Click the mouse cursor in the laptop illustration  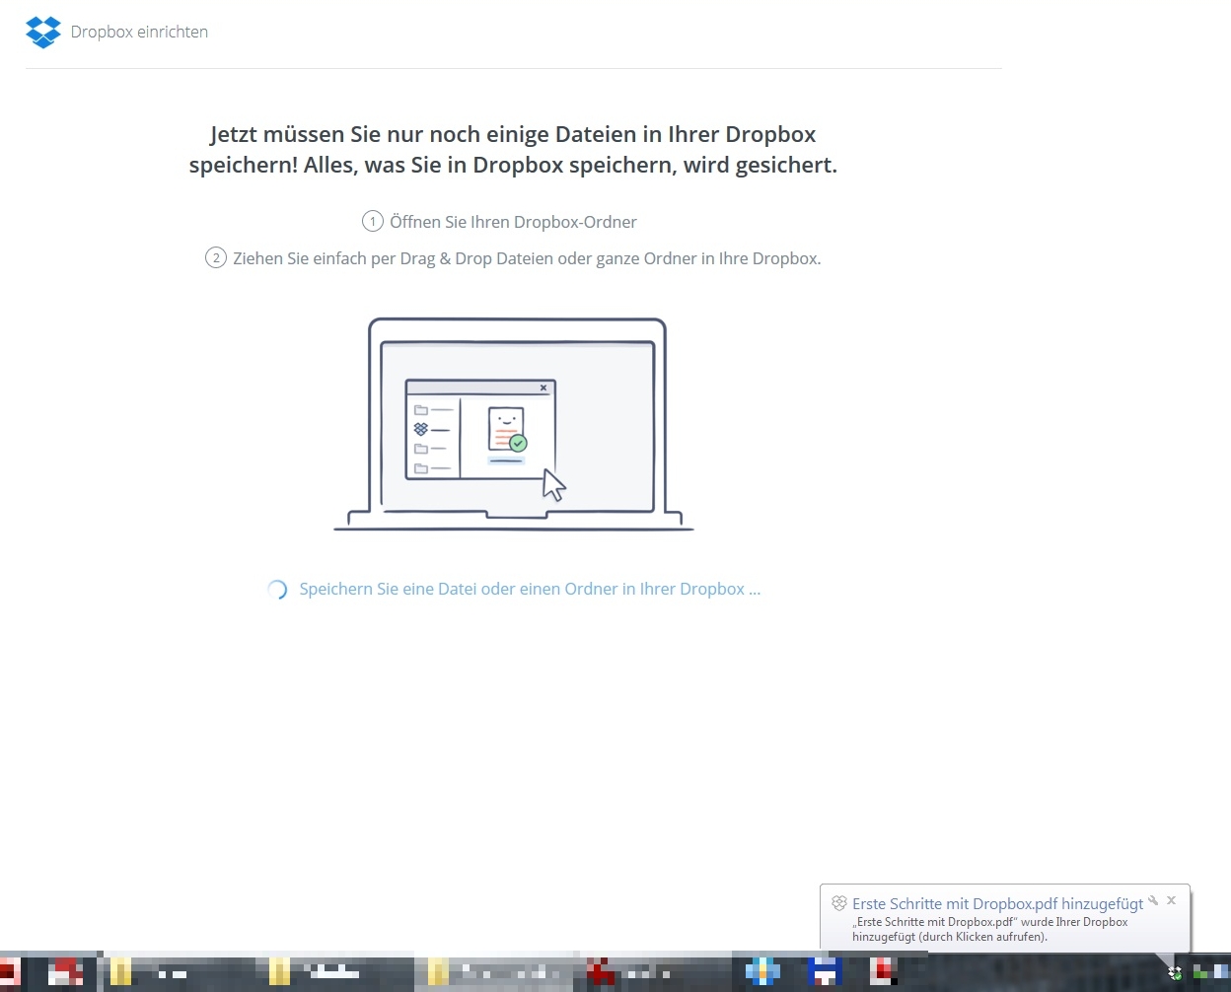point(553,485)
